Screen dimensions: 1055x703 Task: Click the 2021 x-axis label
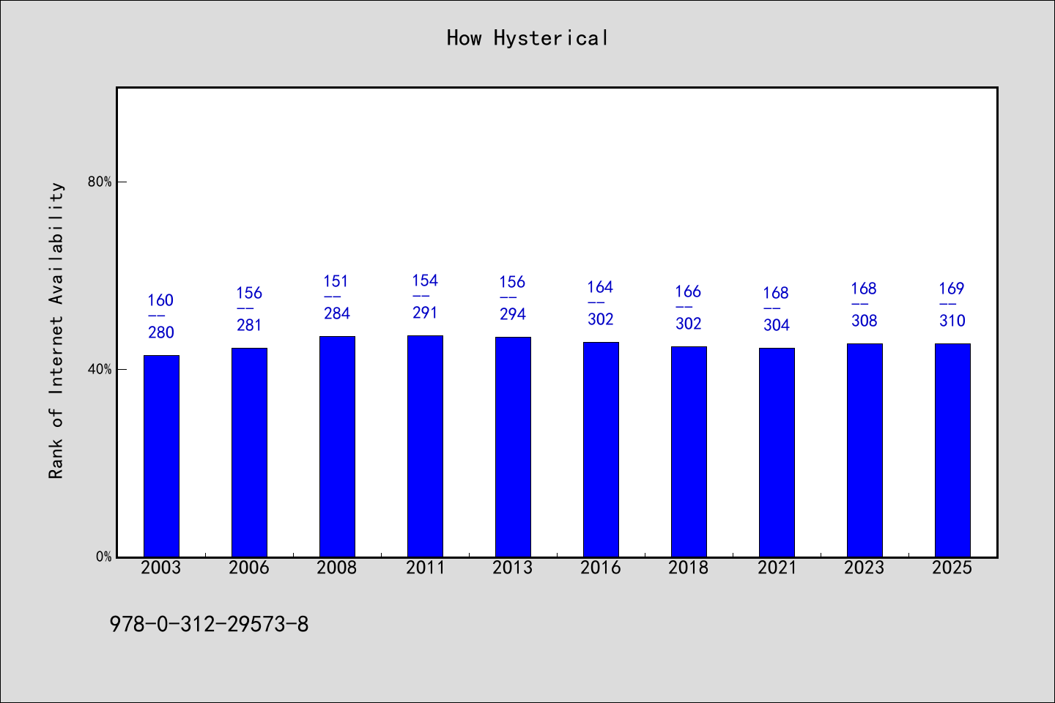click(777, 568)
